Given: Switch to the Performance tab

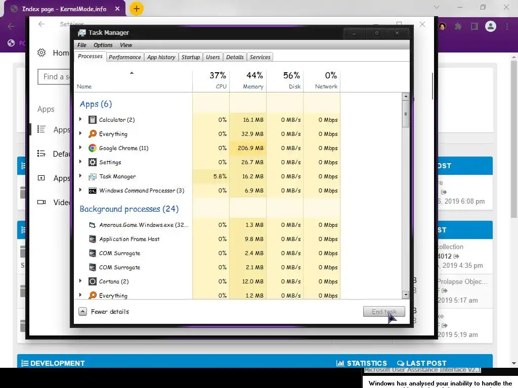Looking at the screenshot, I should coord(125,57).
